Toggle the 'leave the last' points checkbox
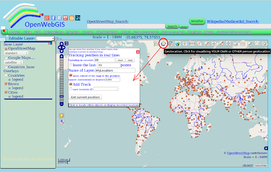Viewport: 271px width, 172px height. (71, 65)
